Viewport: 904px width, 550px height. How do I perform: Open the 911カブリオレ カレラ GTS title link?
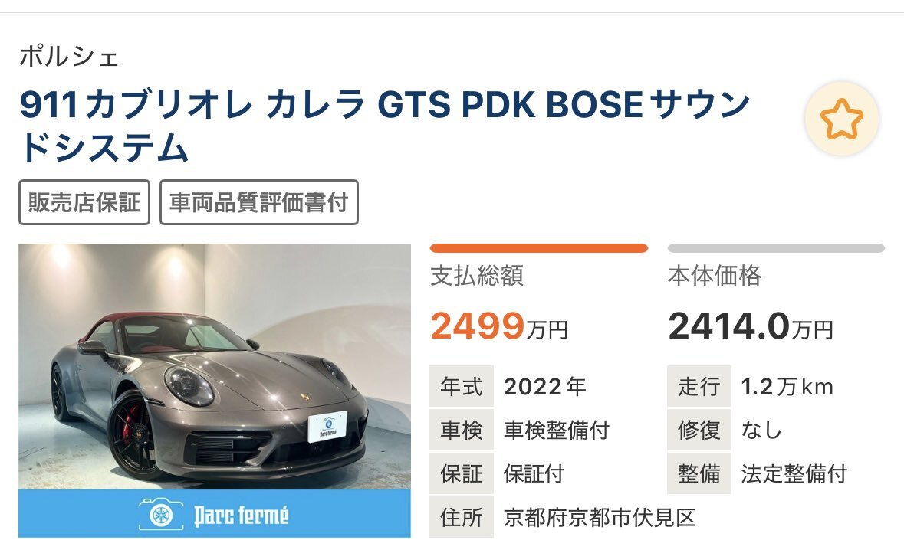pos(385,126)
